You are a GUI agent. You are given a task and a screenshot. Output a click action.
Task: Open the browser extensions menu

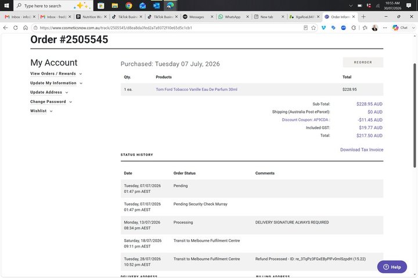[x=354, y=28]
